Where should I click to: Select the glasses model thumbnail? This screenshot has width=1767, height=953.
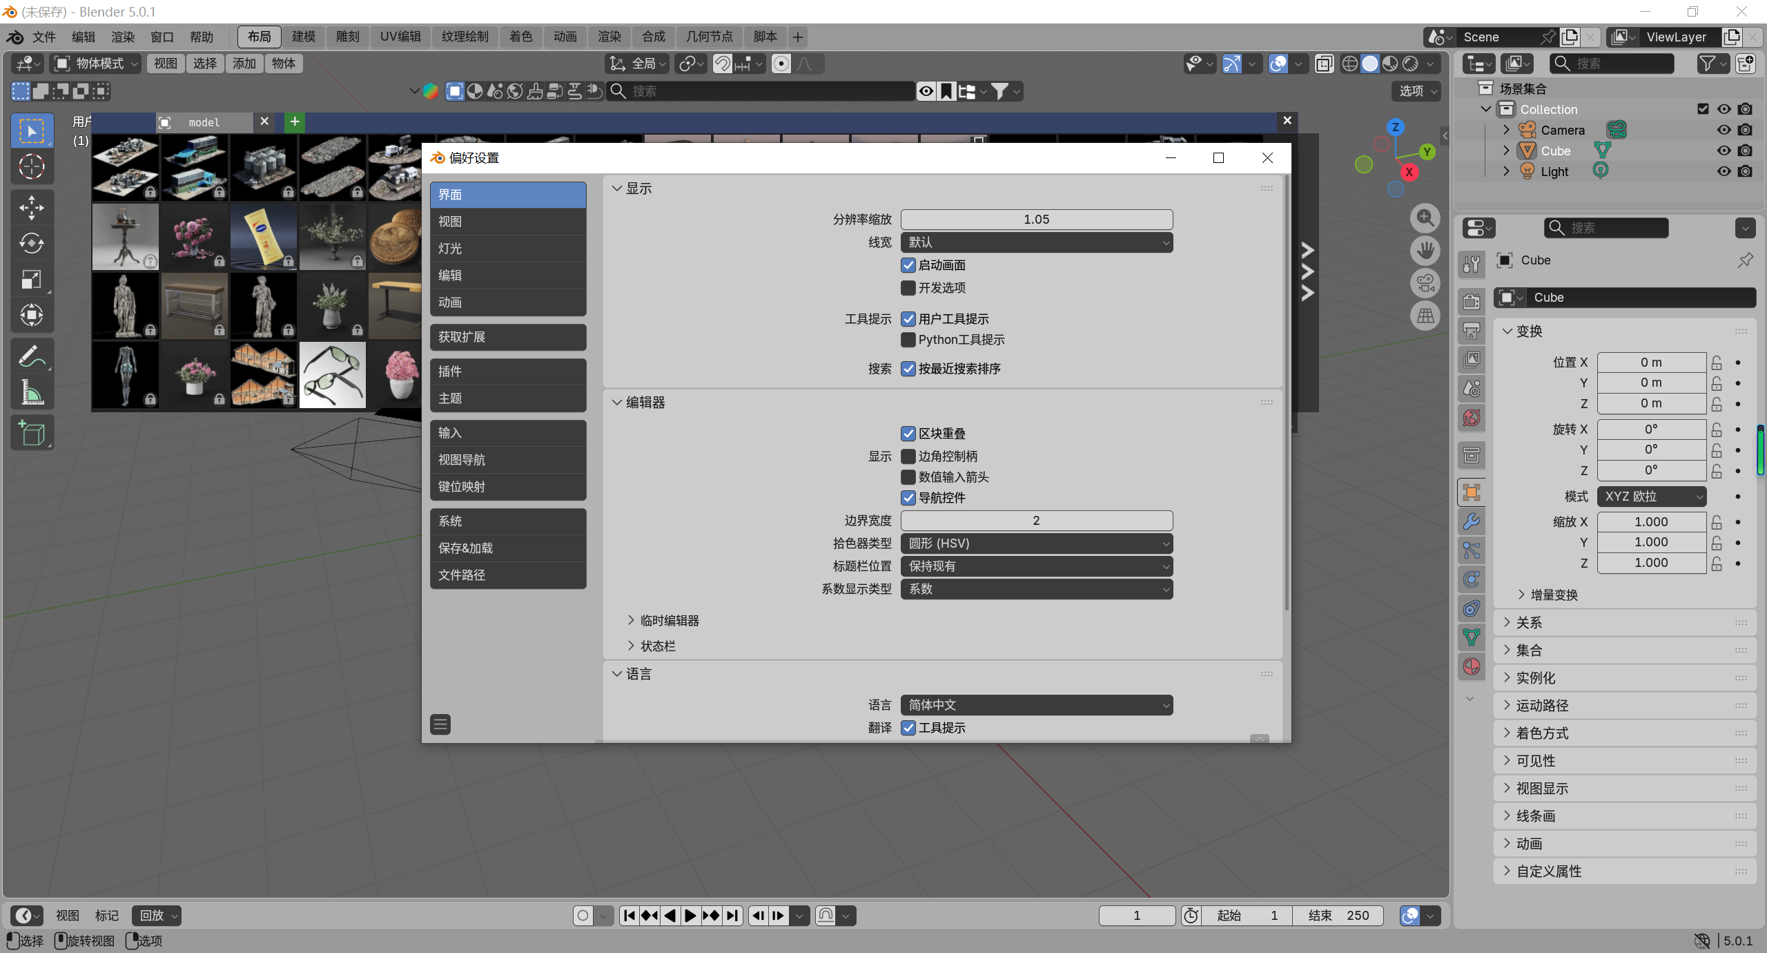pyautogui.click(x=333, y=376)
